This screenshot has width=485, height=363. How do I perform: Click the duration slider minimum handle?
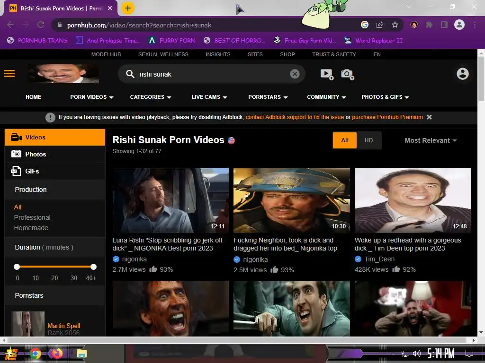(x=17, y=267)
